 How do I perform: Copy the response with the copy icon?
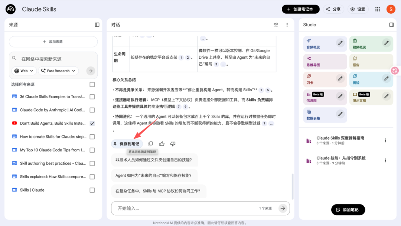point(150,144)
